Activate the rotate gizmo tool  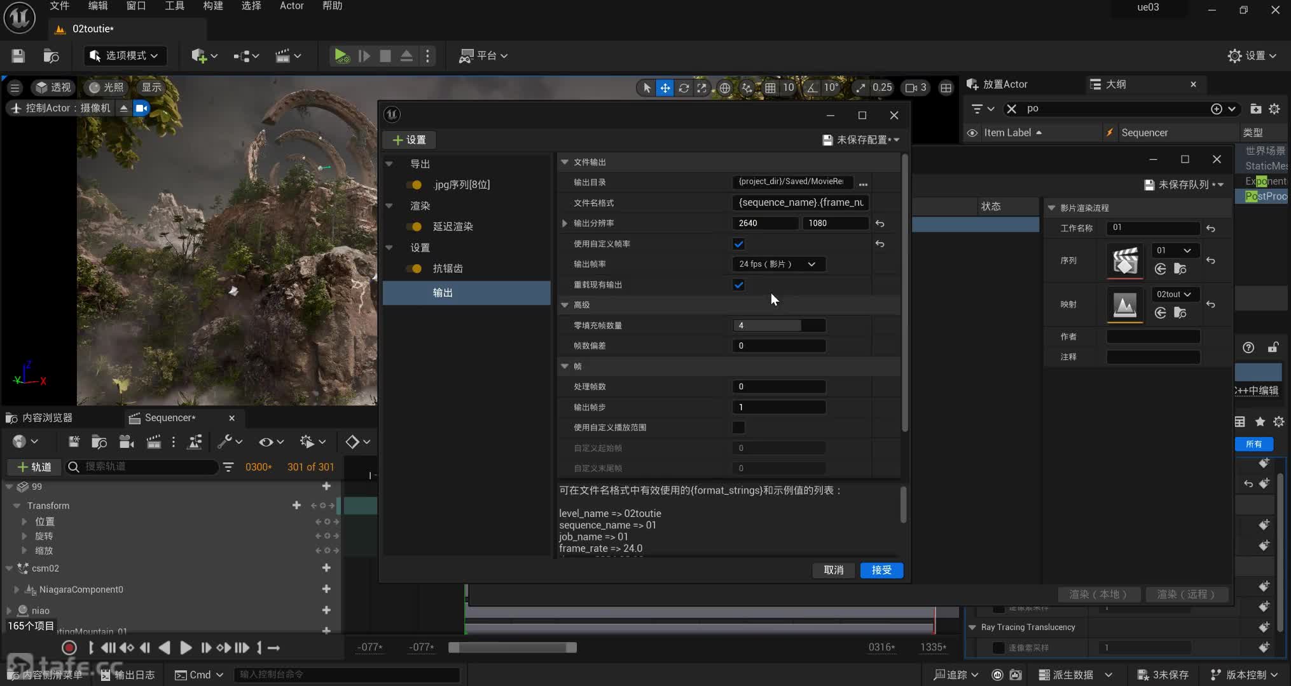[x=684, y=88]
